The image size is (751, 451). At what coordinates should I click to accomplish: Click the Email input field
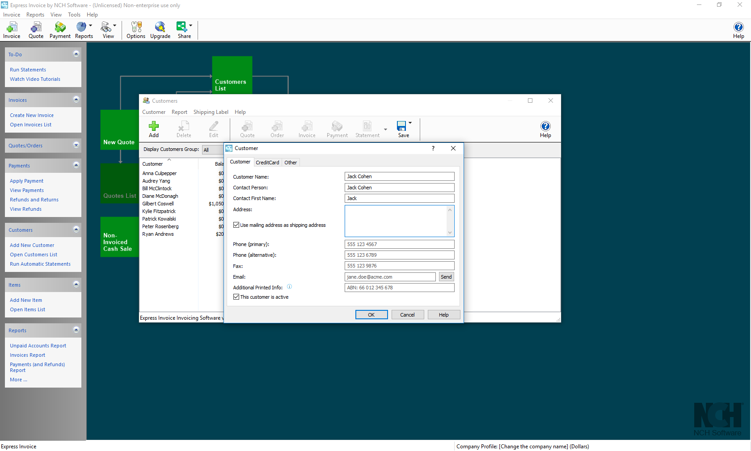[390, 277]
